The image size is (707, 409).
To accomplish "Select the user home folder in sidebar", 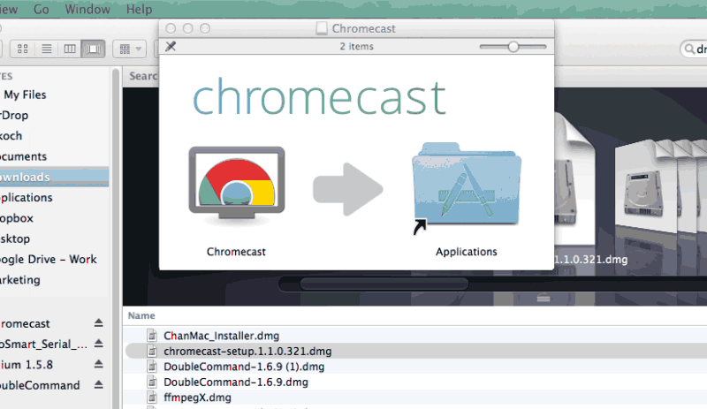I will (11, 136).
